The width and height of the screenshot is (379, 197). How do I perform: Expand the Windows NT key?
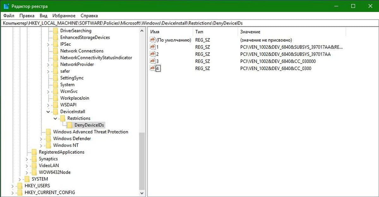pos(41,146)
